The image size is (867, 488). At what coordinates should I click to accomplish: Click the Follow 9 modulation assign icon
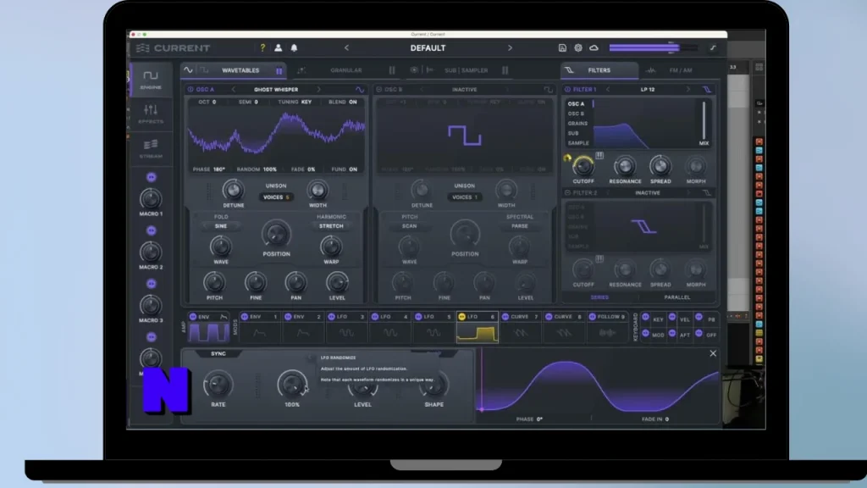click(x=592, y=317)
